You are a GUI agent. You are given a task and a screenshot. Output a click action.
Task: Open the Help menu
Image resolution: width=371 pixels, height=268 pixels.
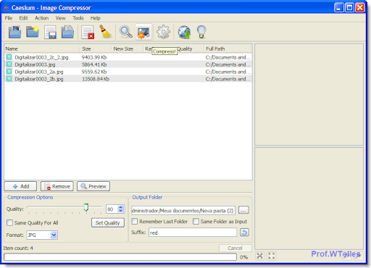[95, 18]
